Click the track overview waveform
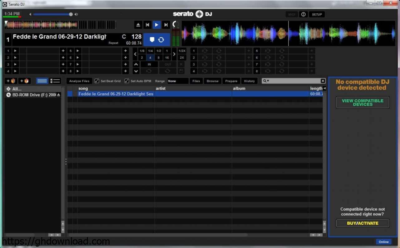Screen dimensions: 400x248 pyautogui.click(x=61, y=25)
